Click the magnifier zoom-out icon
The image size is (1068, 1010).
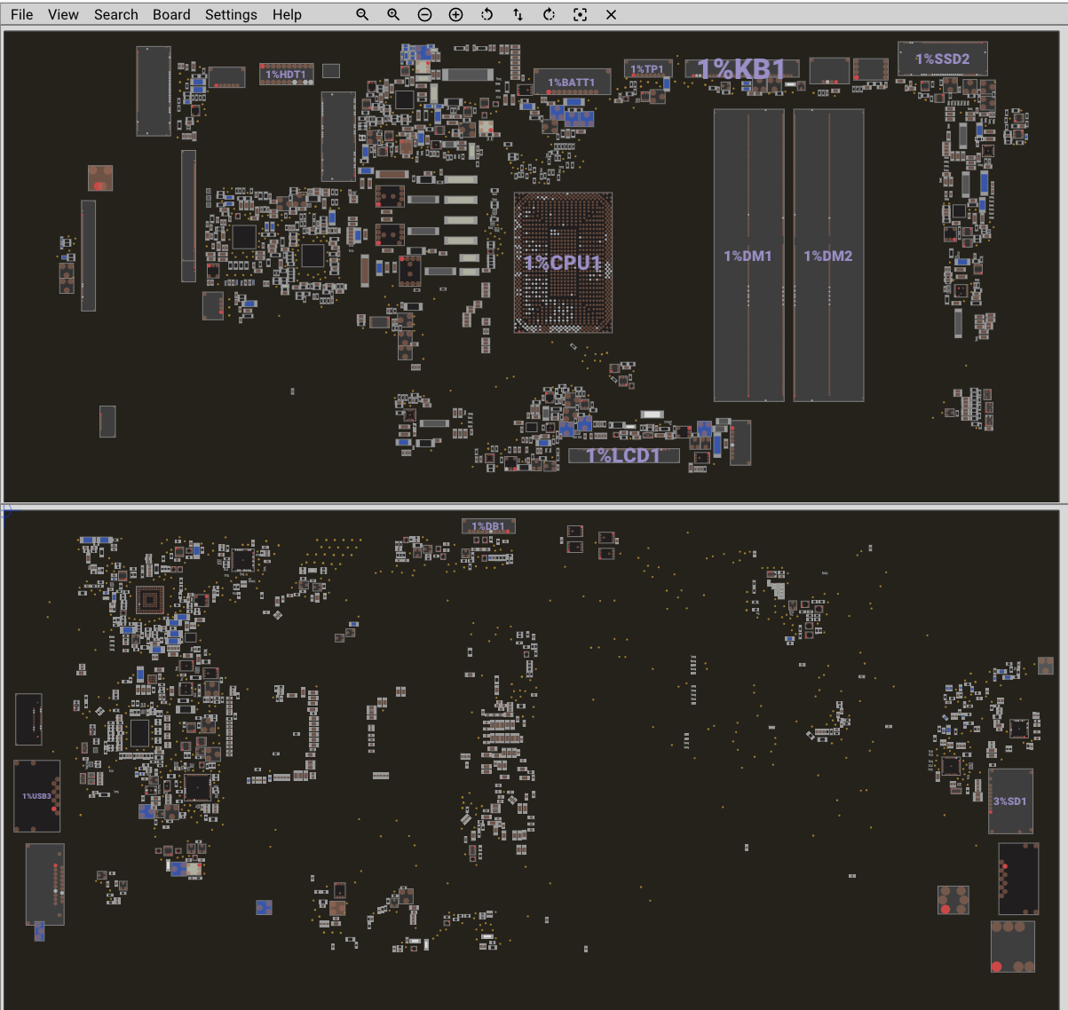(362, 15)
